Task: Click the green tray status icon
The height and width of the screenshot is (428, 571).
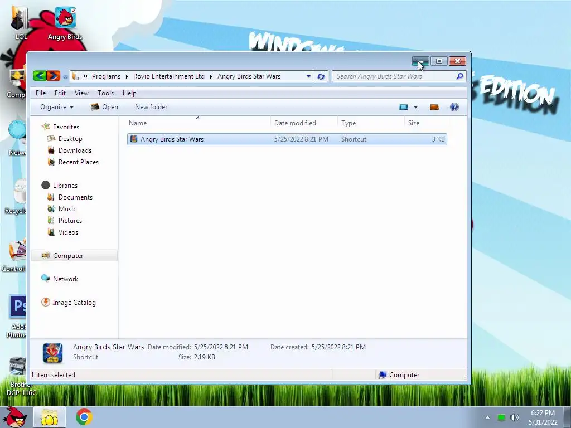Action: pyautogui.click(x=501, y=417)
